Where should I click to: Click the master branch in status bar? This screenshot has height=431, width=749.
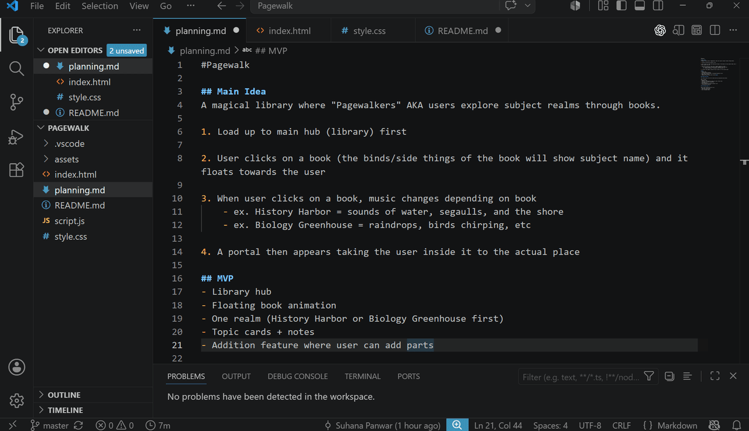(x=49, y=425)
